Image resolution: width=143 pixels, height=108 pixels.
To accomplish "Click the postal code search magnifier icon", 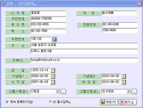I will point(54,39).
